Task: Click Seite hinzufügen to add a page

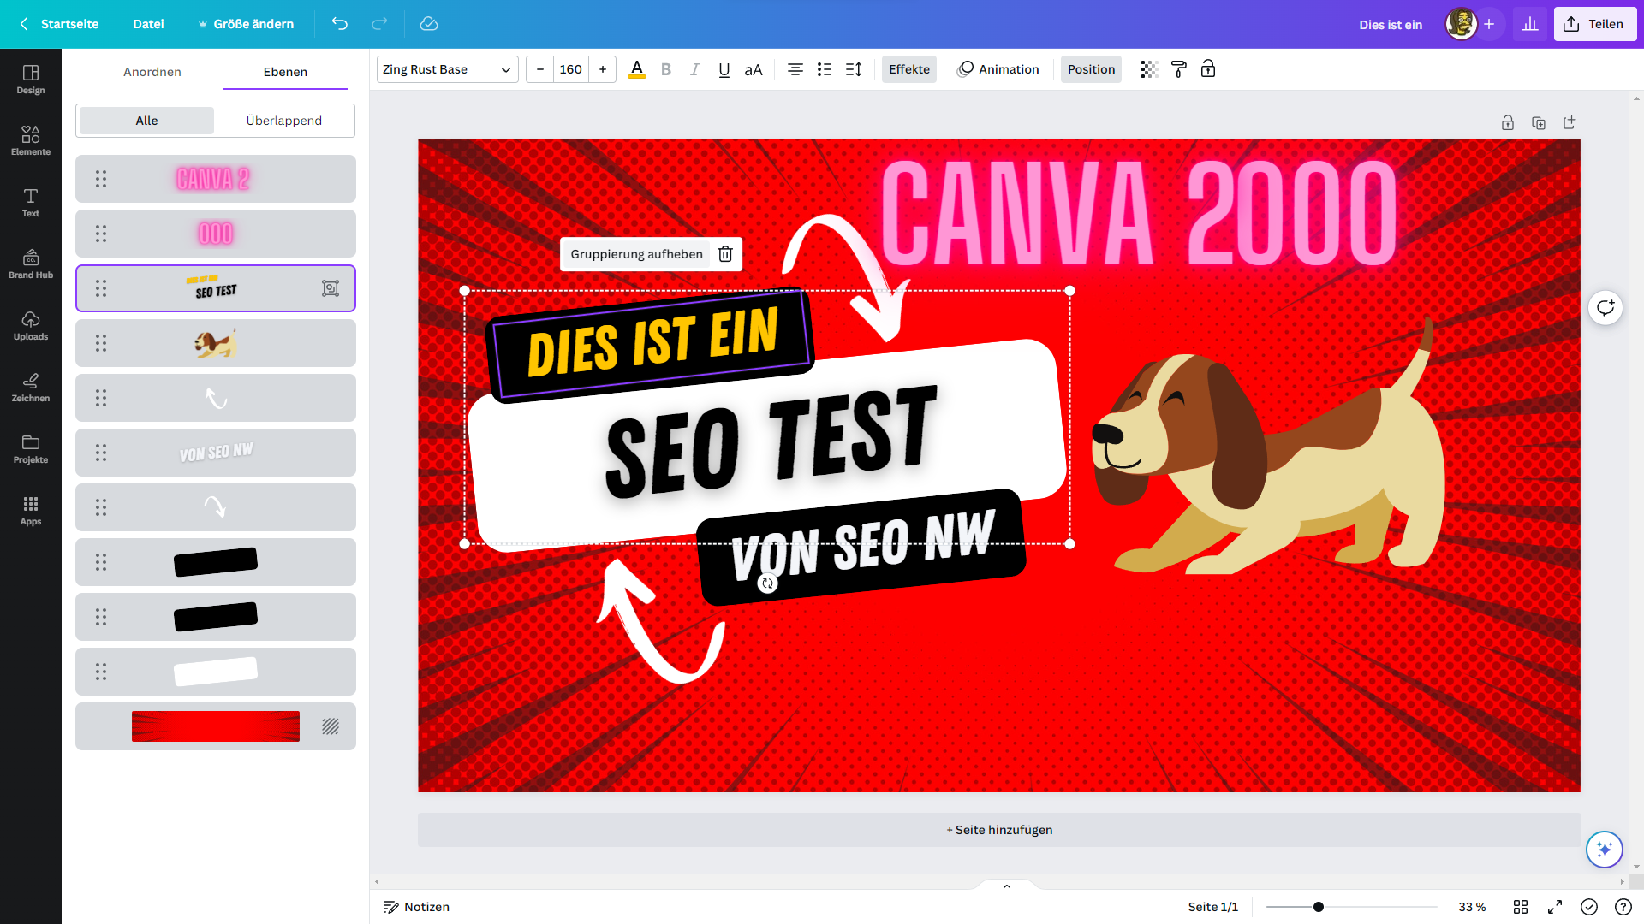Action: tap(999, 830)
